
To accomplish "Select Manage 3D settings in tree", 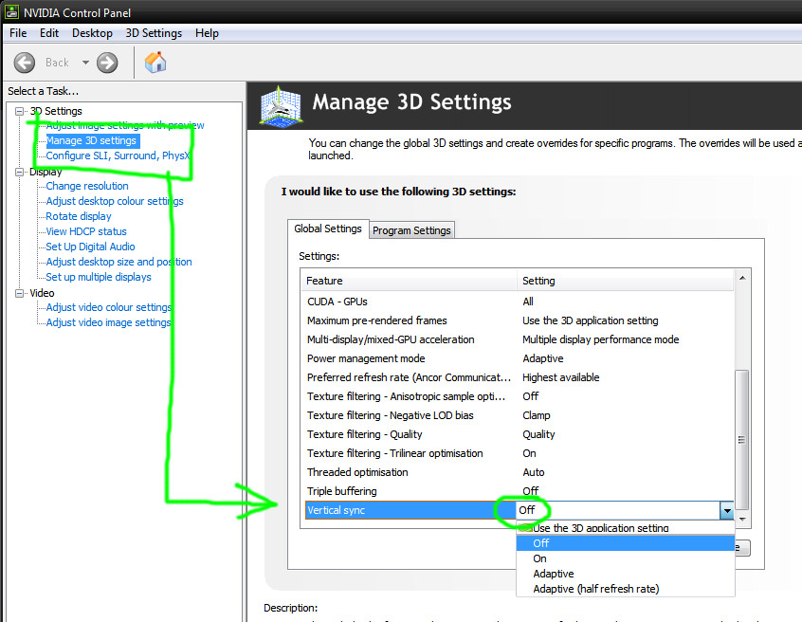I will (91, 140).
